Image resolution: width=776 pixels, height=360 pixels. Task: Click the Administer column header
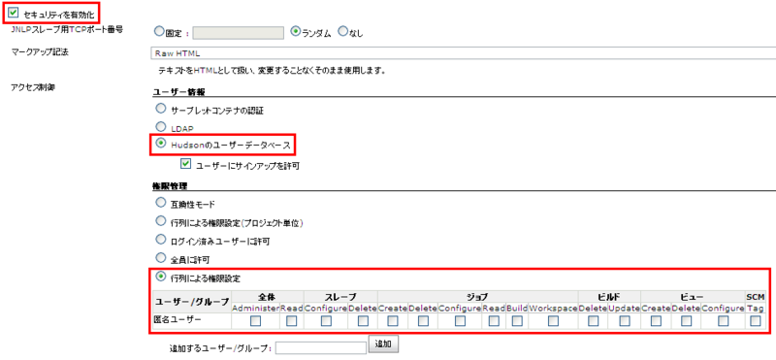[256, 308]
